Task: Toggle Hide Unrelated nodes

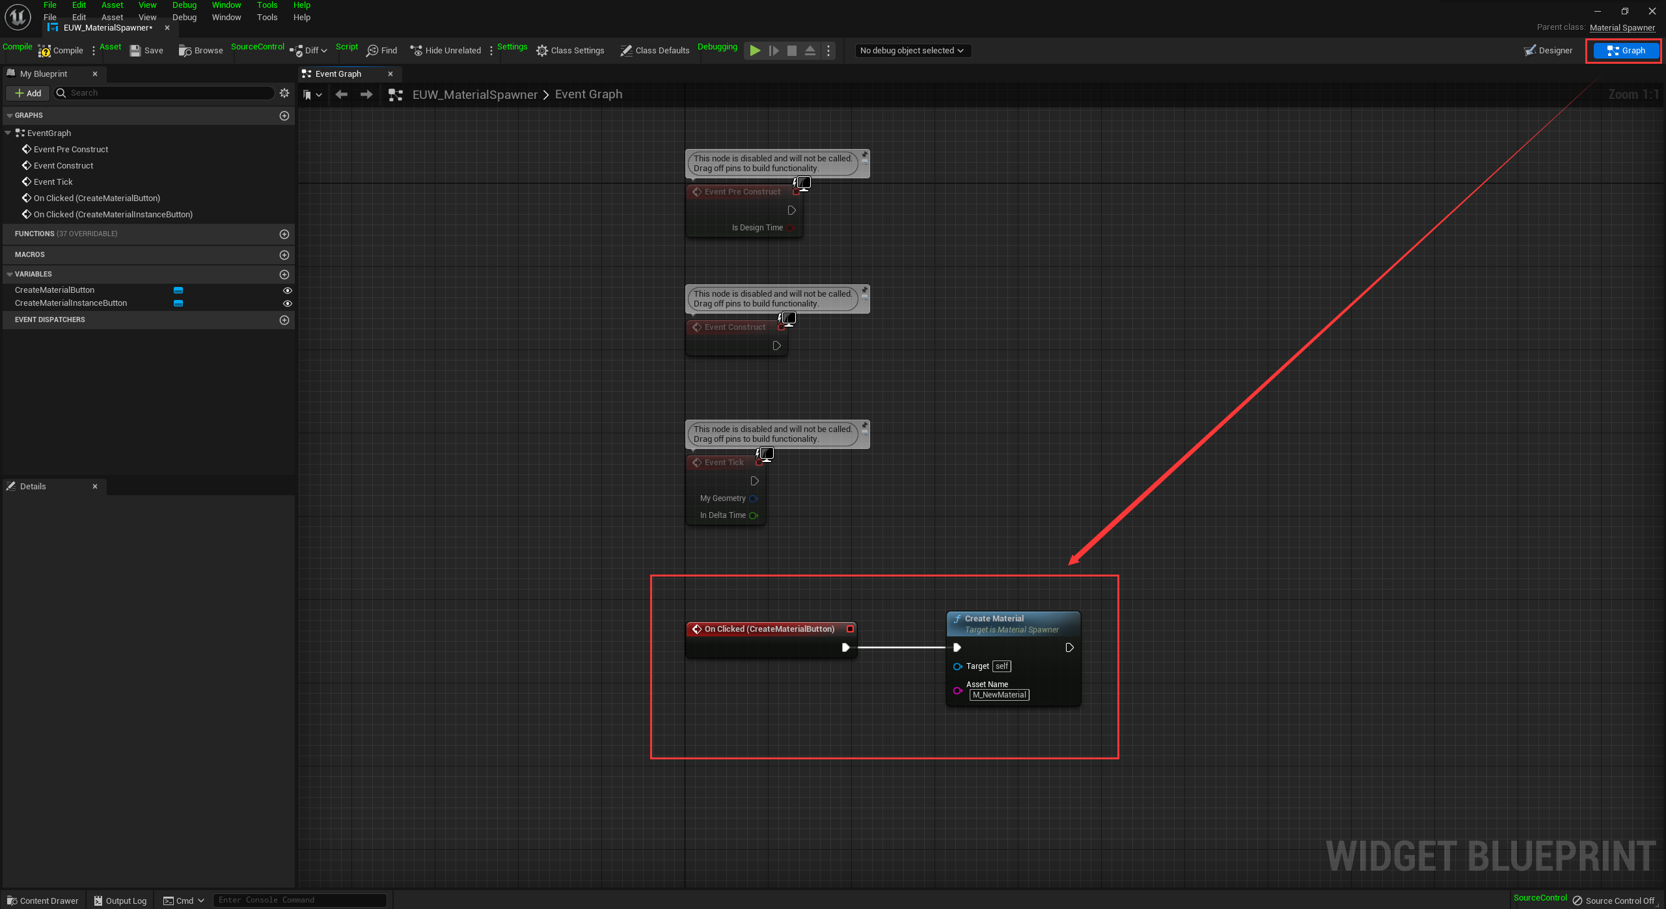Action: point(445,51)
